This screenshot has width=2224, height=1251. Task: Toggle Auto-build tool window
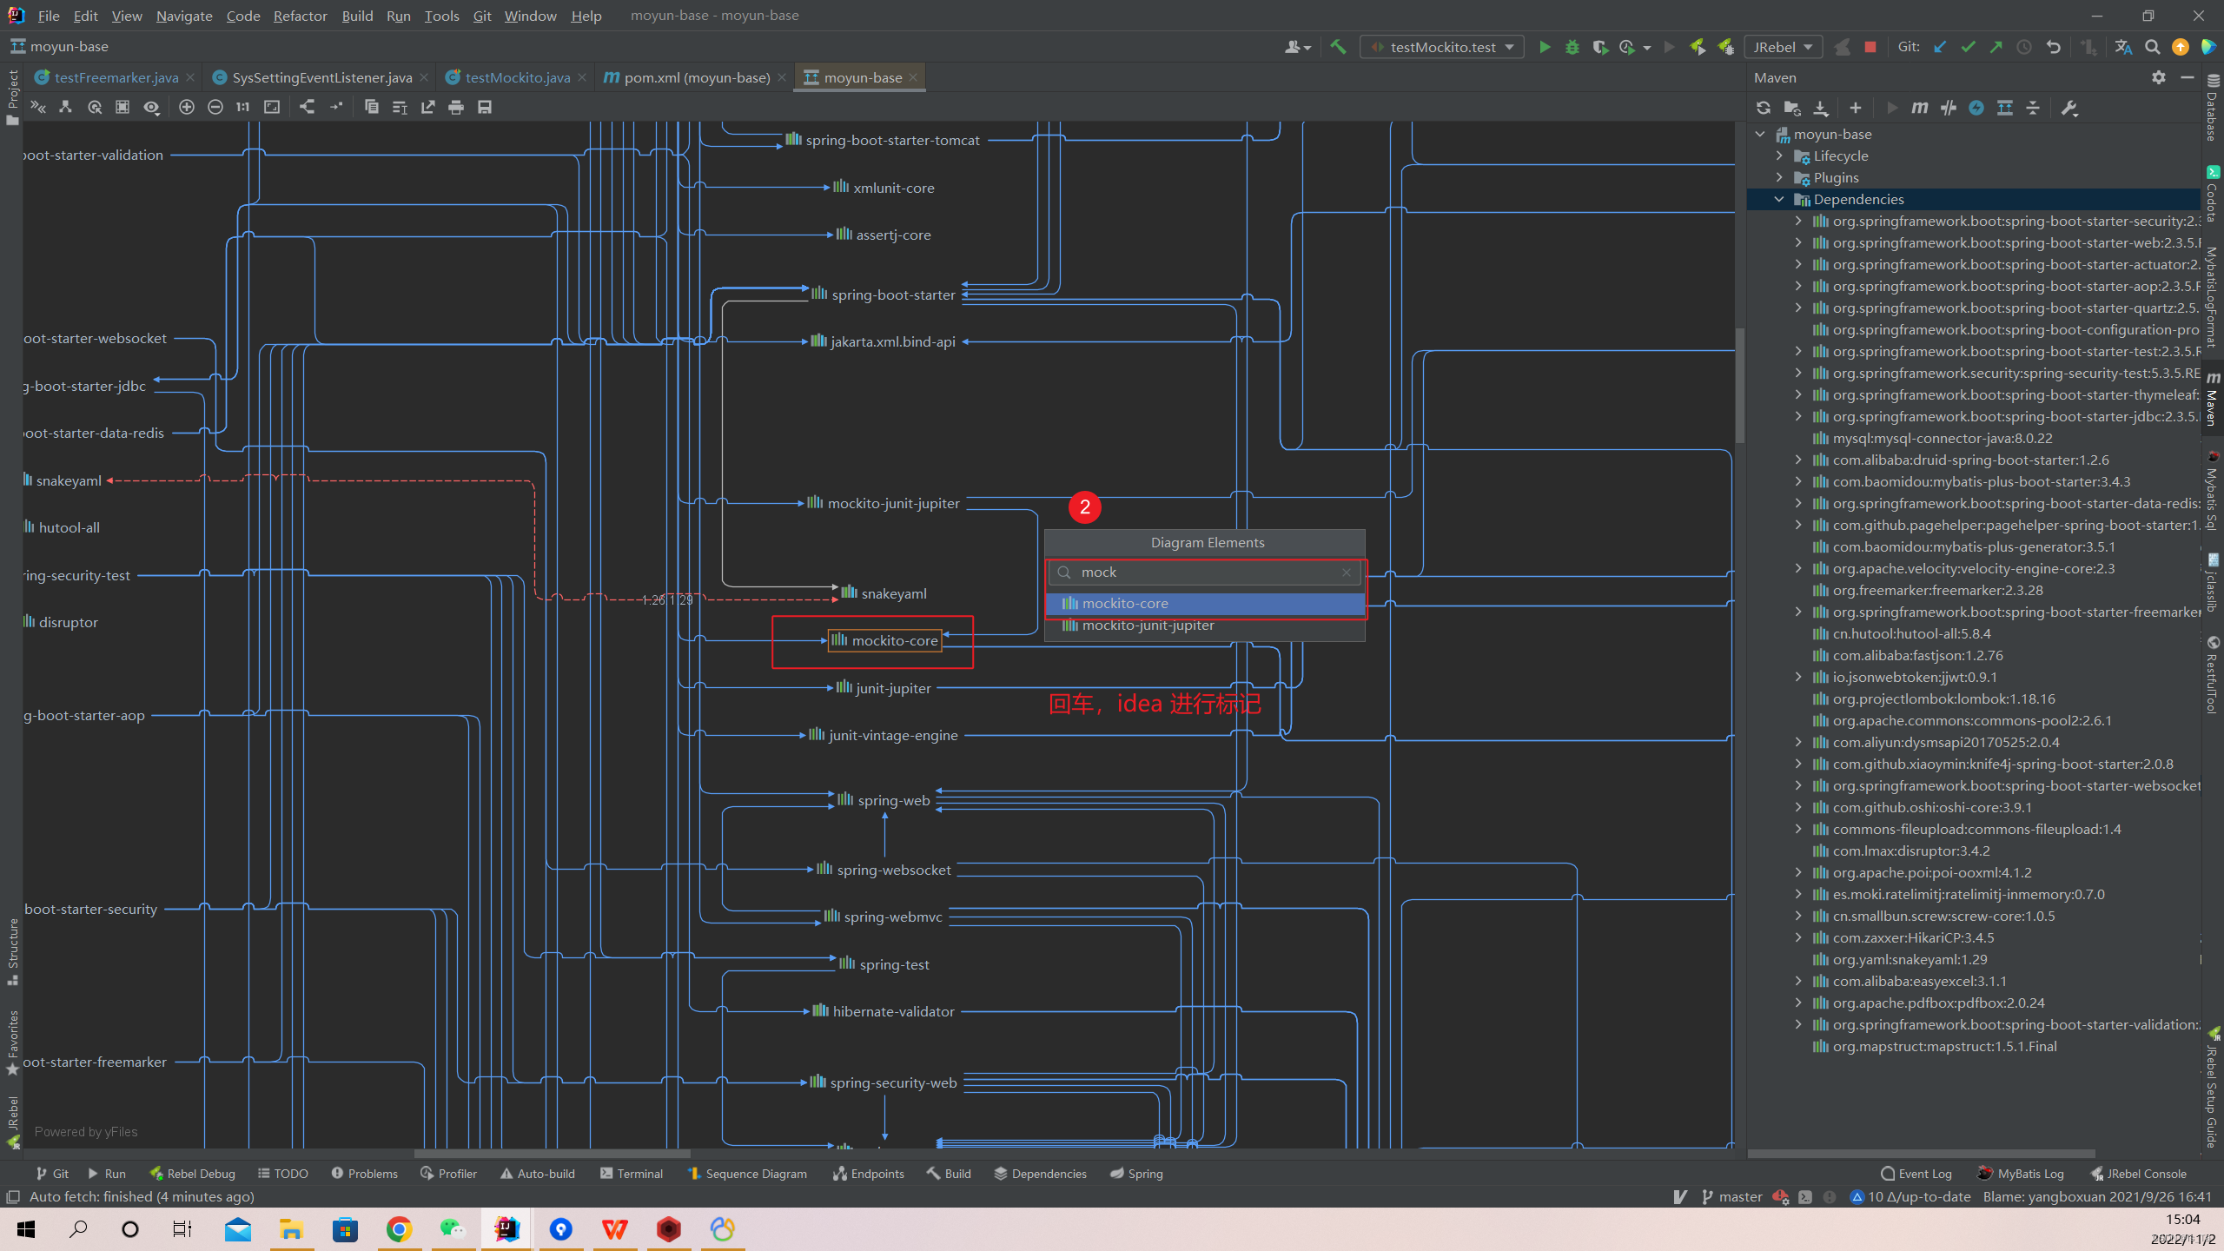pos(537,1174)
